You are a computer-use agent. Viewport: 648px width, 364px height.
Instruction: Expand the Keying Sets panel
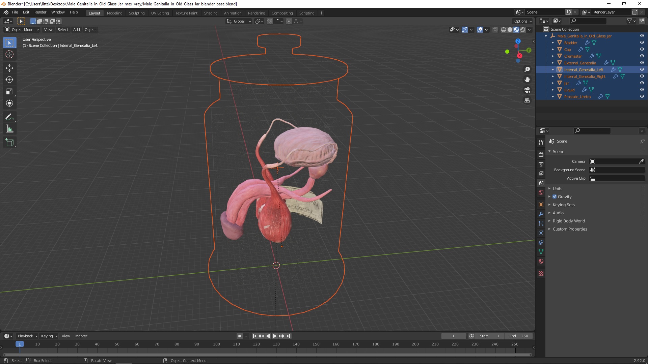(563, 205)
